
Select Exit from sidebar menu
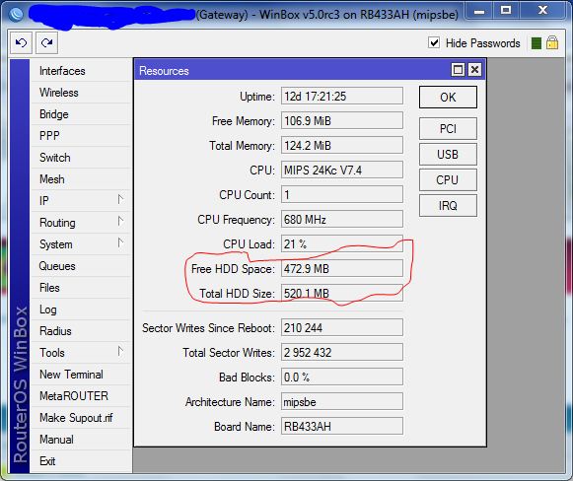coord(81,461)
